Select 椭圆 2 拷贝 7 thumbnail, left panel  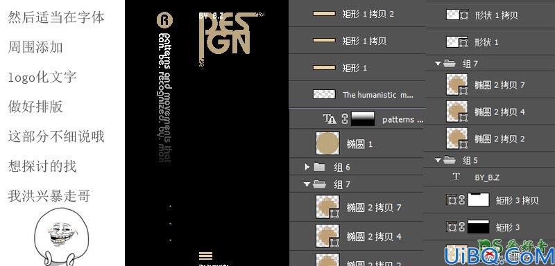(x=327, y=207)
